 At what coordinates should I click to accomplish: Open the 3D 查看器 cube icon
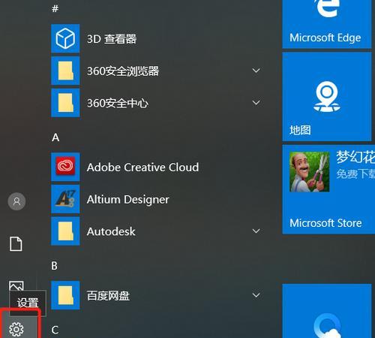pyautogui.click(x=65, y=38)
